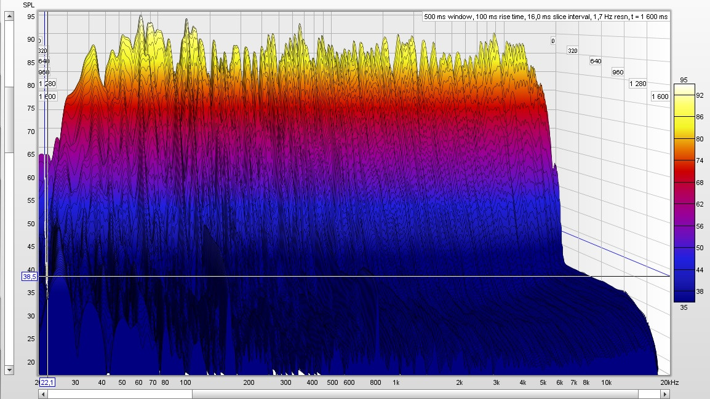Grab the vertical SPL scrollbar thumb
The height and width of the screenshot is (399, 710).
[x=9, y=120]
